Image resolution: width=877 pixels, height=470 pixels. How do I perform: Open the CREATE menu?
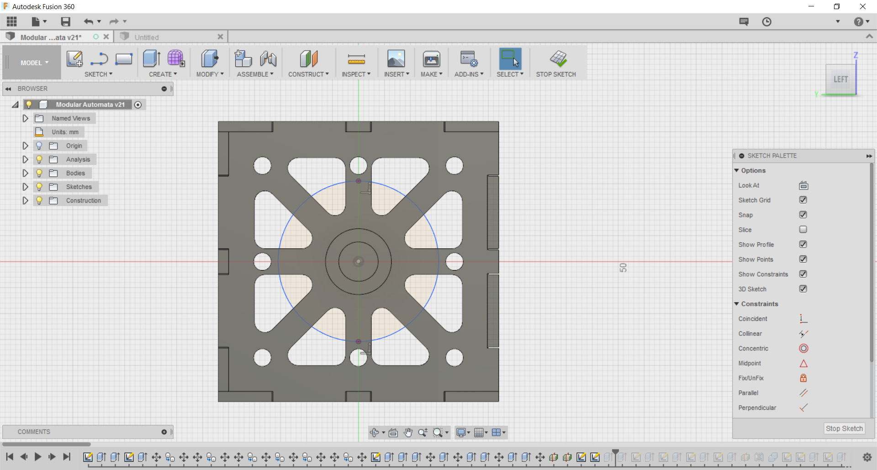tap(163, 74)
